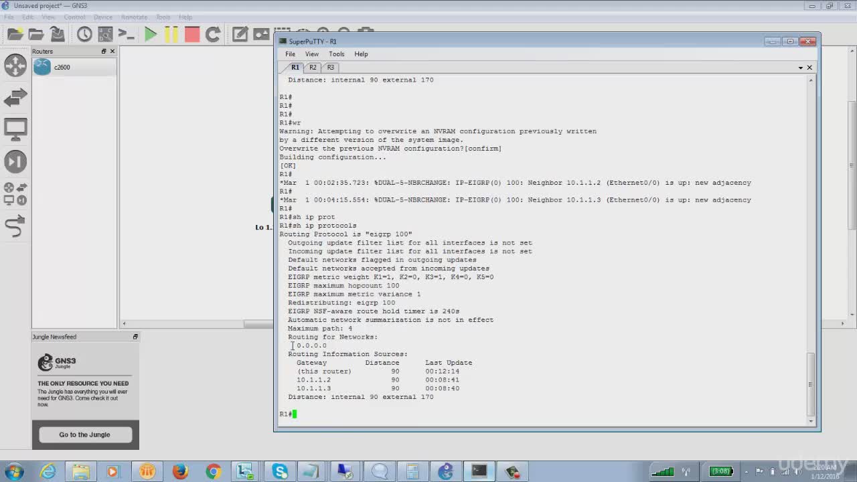The image size is (857, 482).
Task: Open the SuperPuTTY tab list dropdown arrow
Action: (x=801, y=68)
